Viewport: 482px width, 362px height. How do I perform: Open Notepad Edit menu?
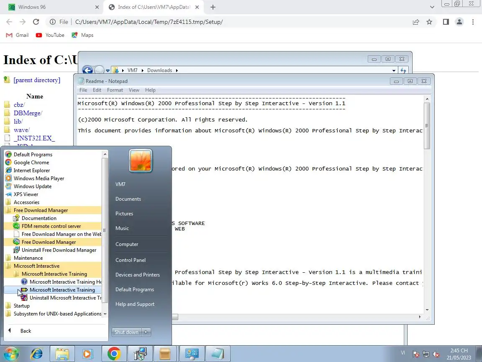[97, 90]
